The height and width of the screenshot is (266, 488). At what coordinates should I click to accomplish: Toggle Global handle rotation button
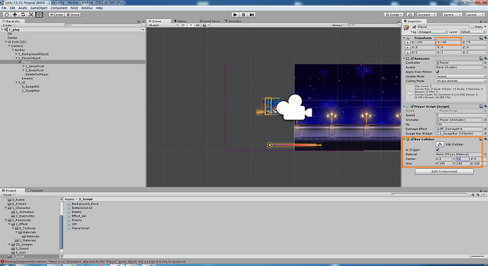[73, 15]
